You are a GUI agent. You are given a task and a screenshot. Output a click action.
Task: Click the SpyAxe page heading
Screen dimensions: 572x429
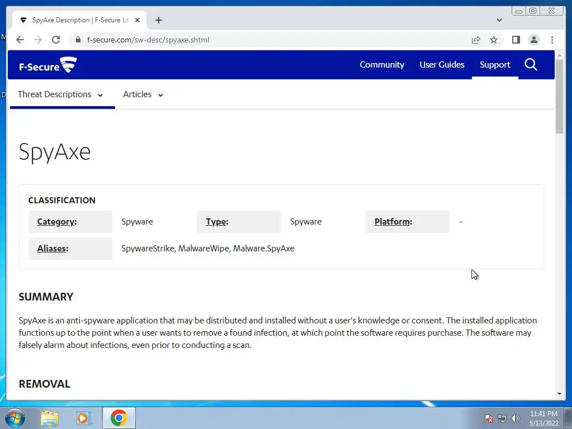[x=54, y=152]
